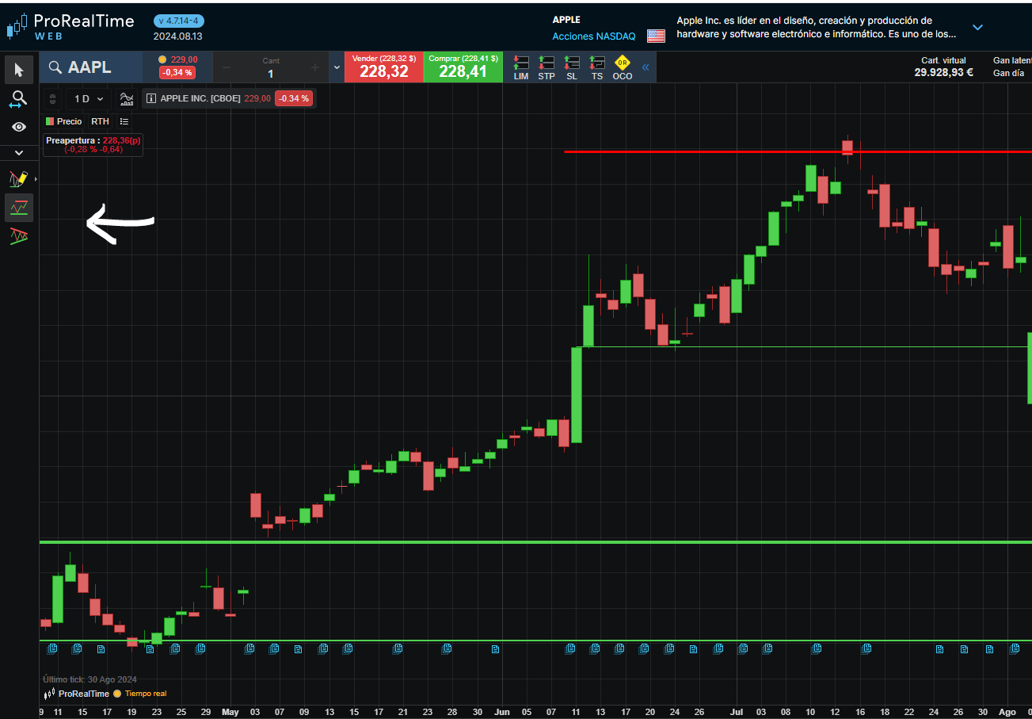Click the red Vender 228,32 button
1032x719 pixels.
383,67
